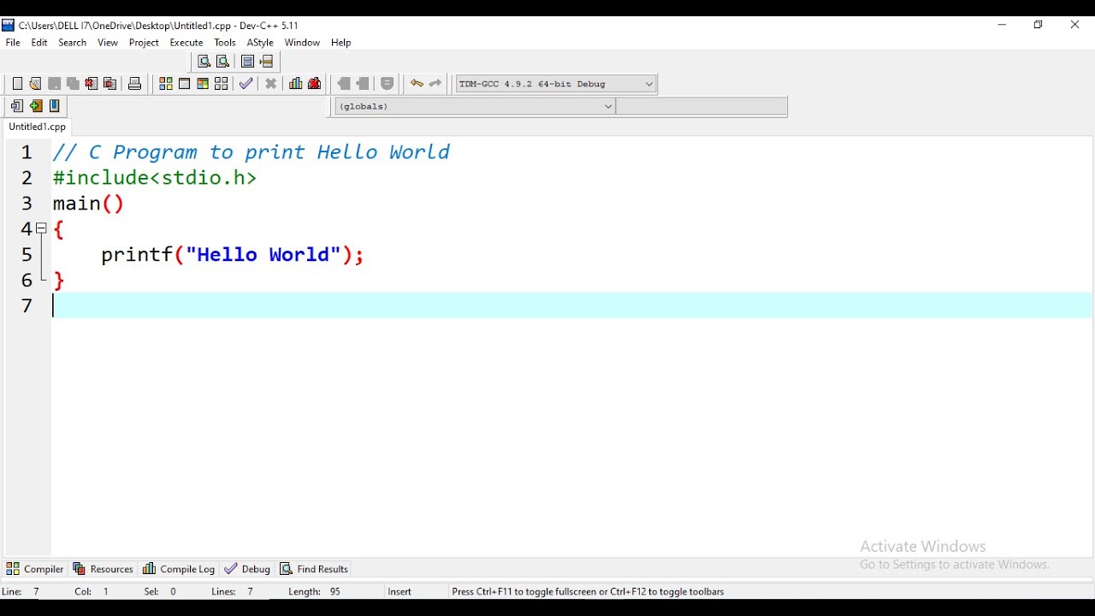The height and width of the screenshot is (616, 1095).
Task: Click the Print toolbar icon
Action: click(134, 84)
